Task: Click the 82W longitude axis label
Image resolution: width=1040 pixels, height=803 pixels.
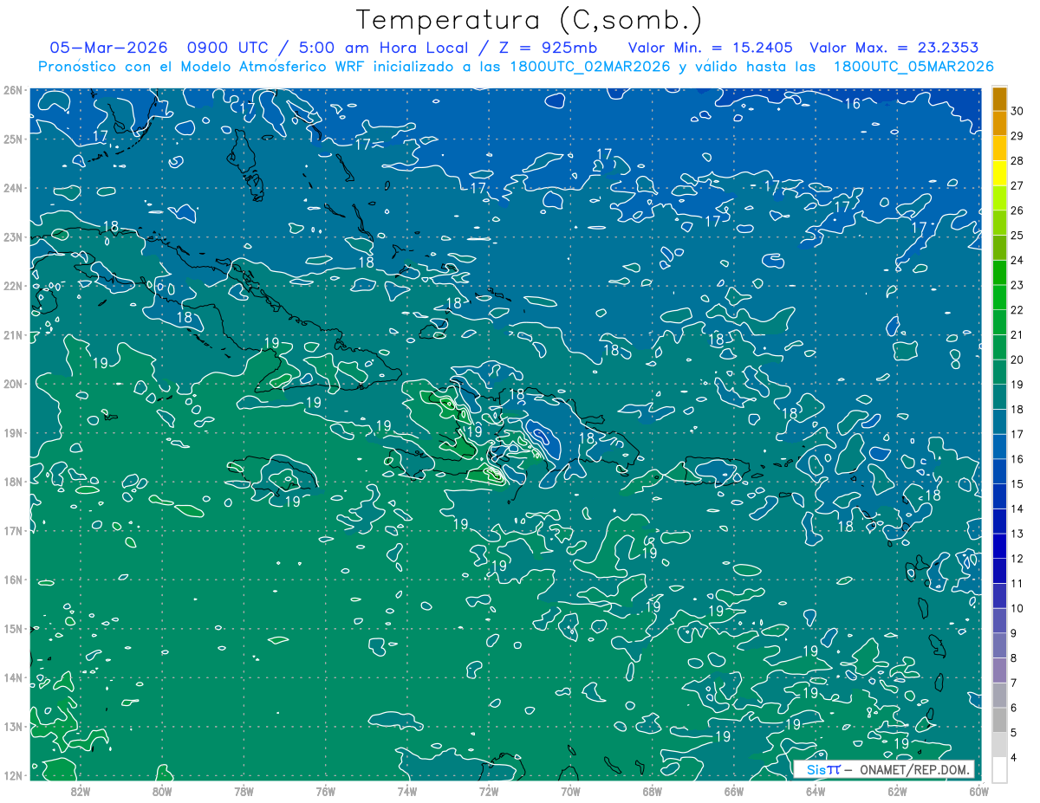Action: (x=80, y=791)
